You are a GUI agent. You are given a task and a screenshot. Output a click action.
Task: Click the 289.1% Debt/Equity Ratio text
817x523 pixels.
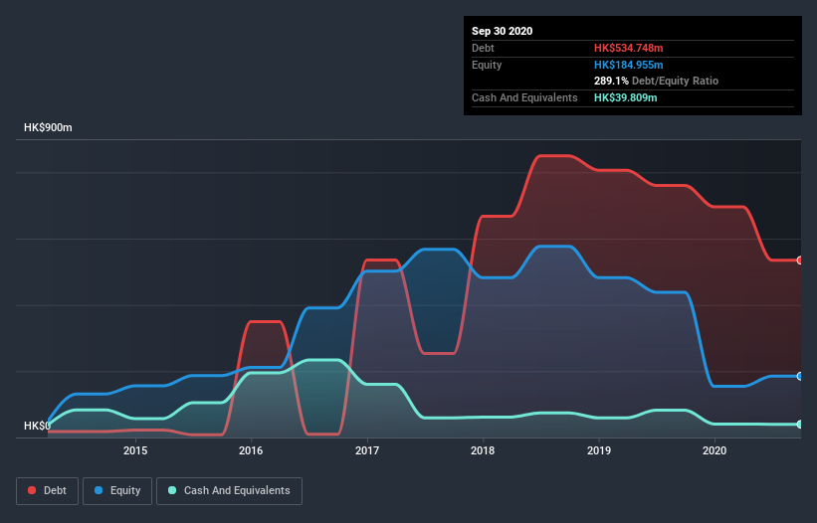[656, 82]
